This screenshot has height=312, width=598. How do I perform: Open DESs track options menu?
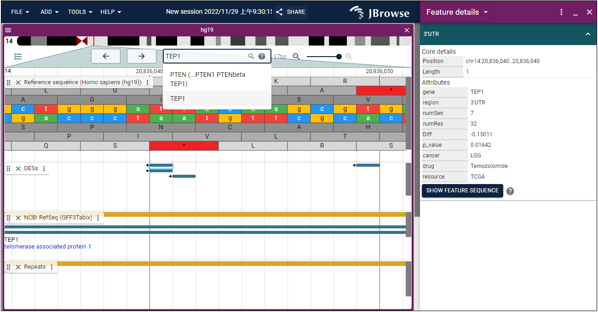click(x=44, y=168)
